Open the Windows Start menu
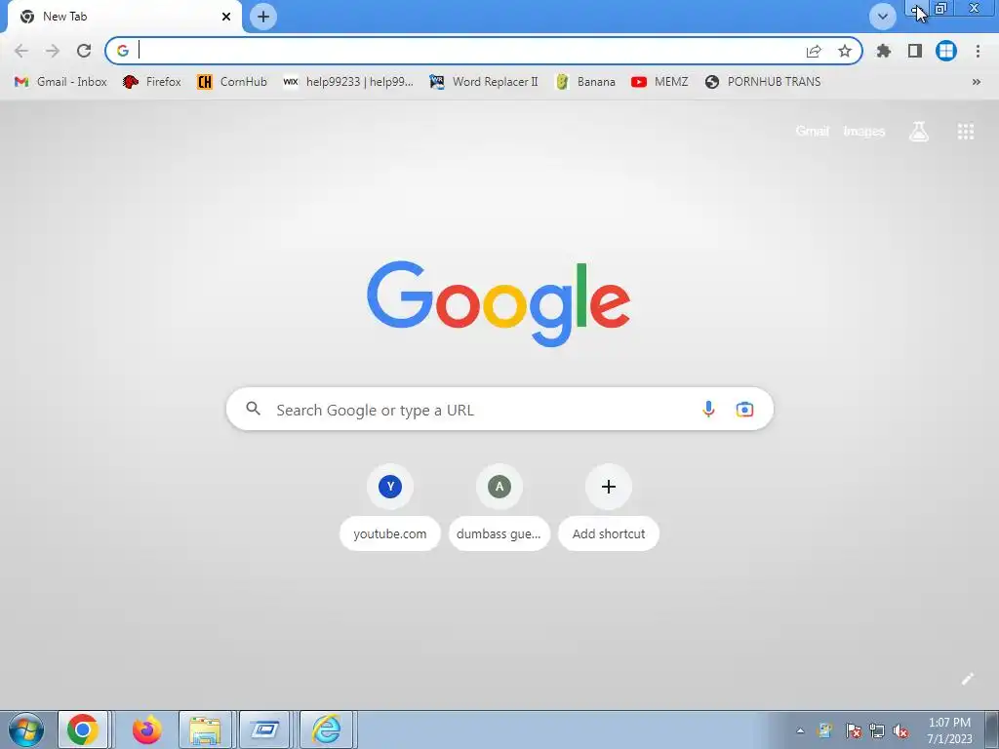 point(26,729)
